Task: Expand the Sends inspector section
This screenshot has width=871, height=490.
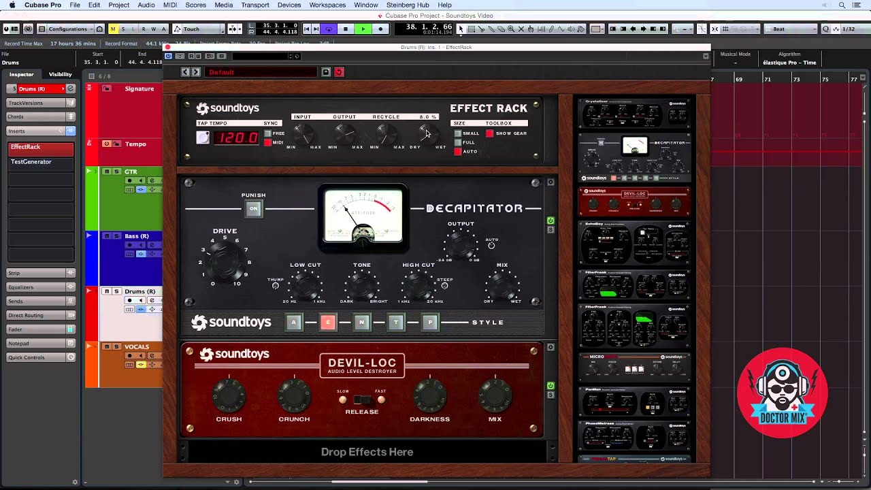Action: (x=41, y=301)
